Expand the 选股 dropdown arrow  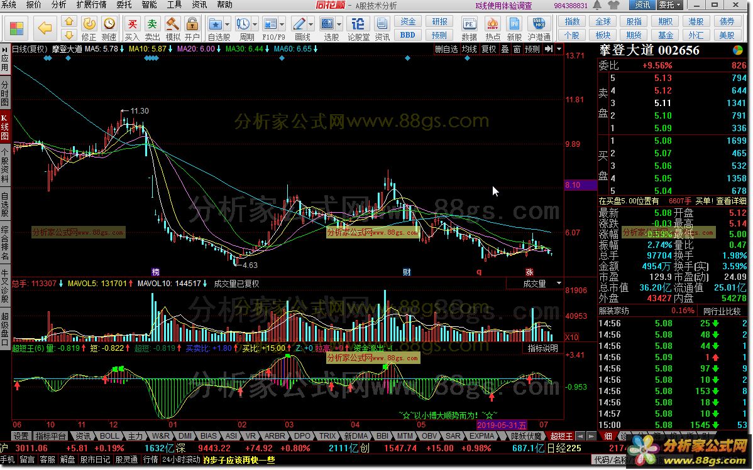339,23
